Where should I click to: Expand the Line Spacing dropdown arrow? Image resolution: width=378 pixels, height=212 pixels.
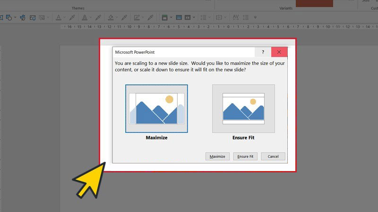click(209, 17)
